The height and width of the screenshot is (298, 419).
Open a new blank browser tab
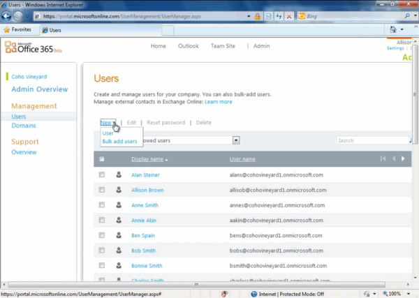[168, 31]
